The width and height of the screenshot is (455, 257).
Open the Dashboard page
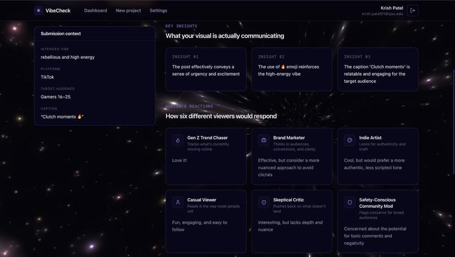[95, 11]
